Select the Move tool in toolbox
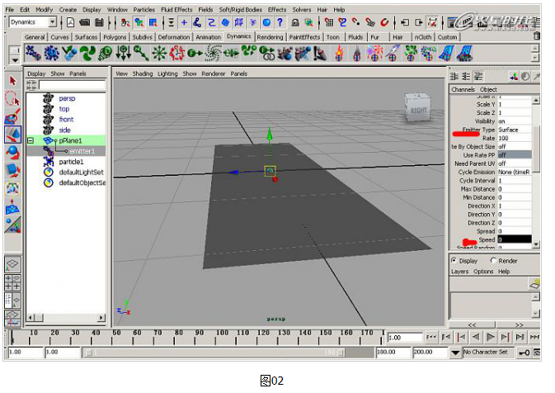555x393 pixels. tap(12, 135)
